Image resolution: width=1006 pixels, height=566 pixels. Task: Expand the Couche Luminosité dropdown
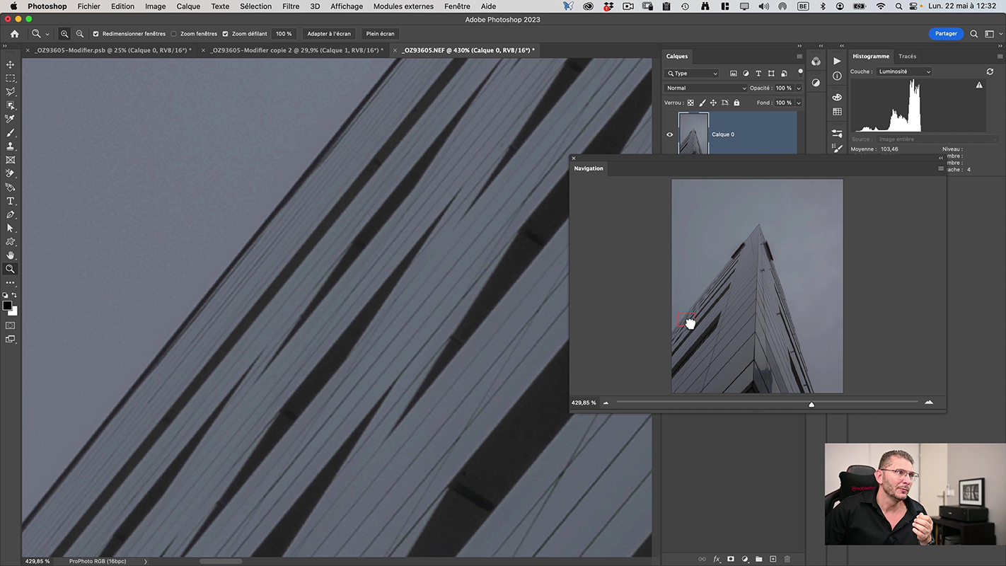pyautogui.click(x=904, y=71)
